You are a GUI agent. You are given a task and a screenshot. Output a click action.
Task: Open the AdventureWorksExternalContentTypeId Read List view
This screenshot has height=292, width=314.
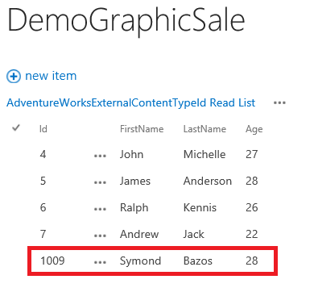tap(130, 102)
